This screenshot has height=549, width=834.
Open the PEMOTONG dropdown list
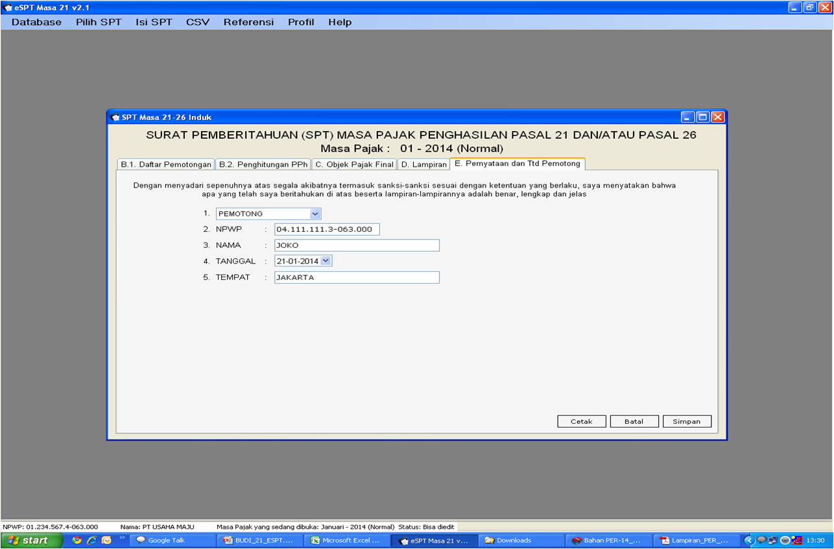pos(315,213)
